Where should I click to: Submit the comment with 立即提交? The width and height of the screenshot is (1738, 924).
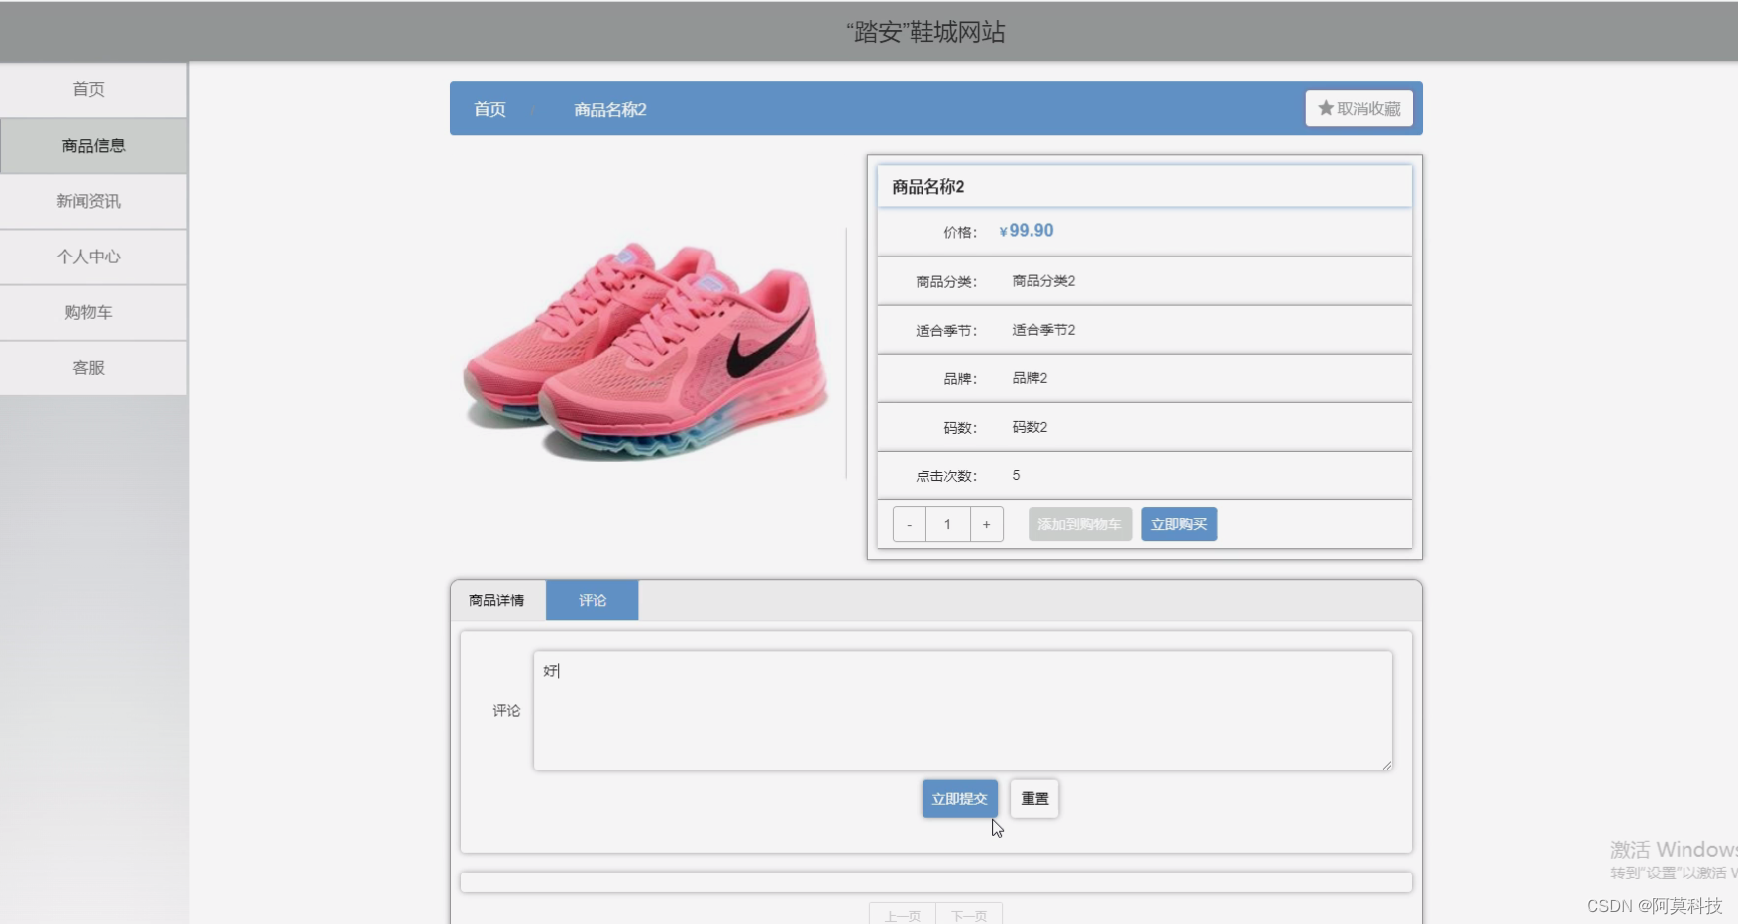[959, 798]
